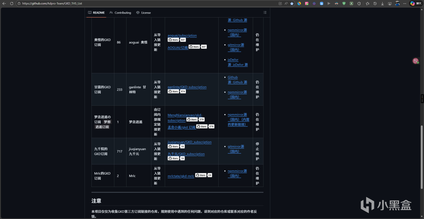Viewport: 424px width, 219px height.
Task: Open the jsDelivr 源 link
Action: (x=238, y=62)
